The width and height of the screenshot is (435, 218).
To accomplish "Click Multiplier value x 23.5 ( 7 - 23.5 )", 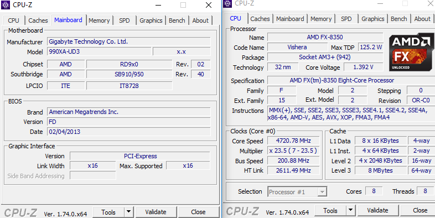I will [x=293, y=150].
